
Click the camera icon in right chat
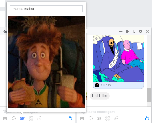coord(82,118)
